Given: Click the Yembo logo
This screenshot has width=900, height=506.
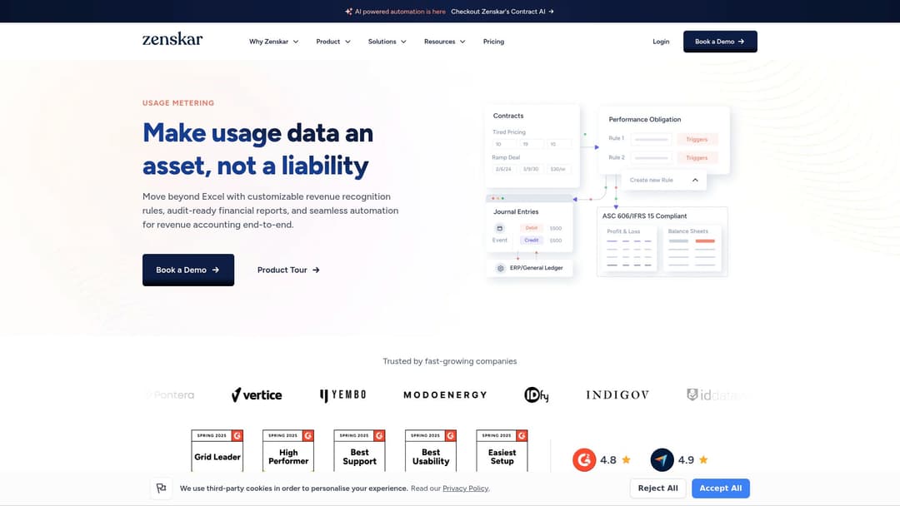Looking at the screenshot, I should tap(342, 394).
